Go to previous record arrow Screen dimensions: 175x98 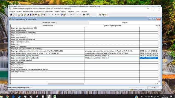52,14
